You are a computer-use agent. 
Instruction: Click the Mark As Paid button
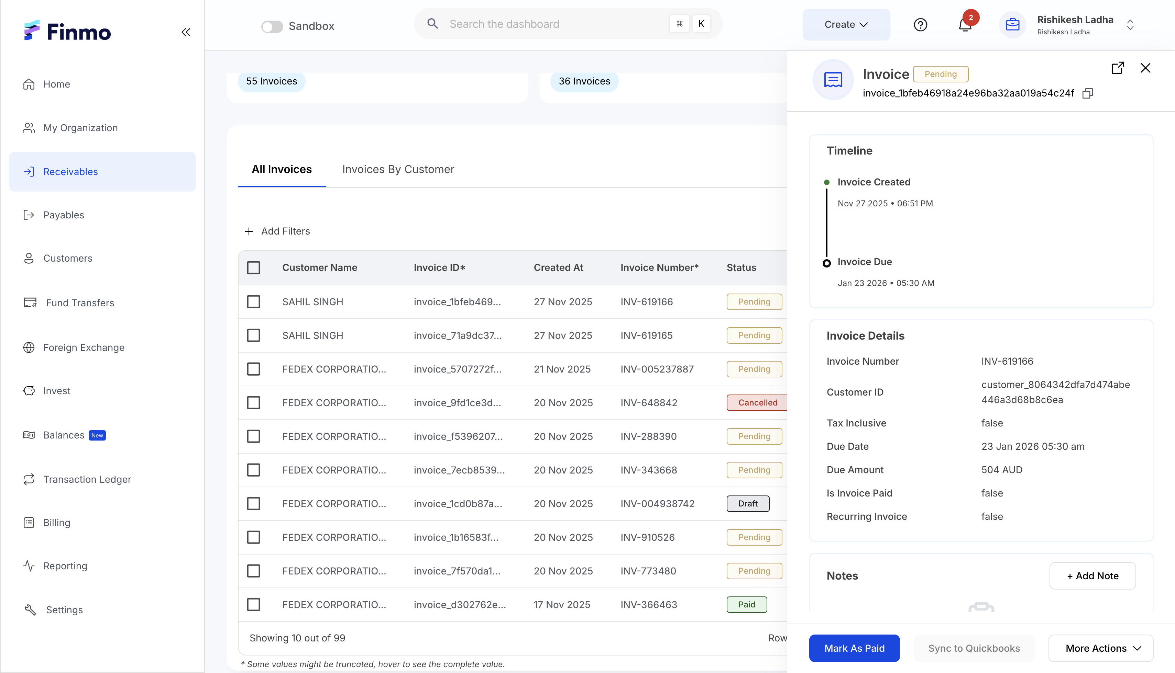(854, 648)
